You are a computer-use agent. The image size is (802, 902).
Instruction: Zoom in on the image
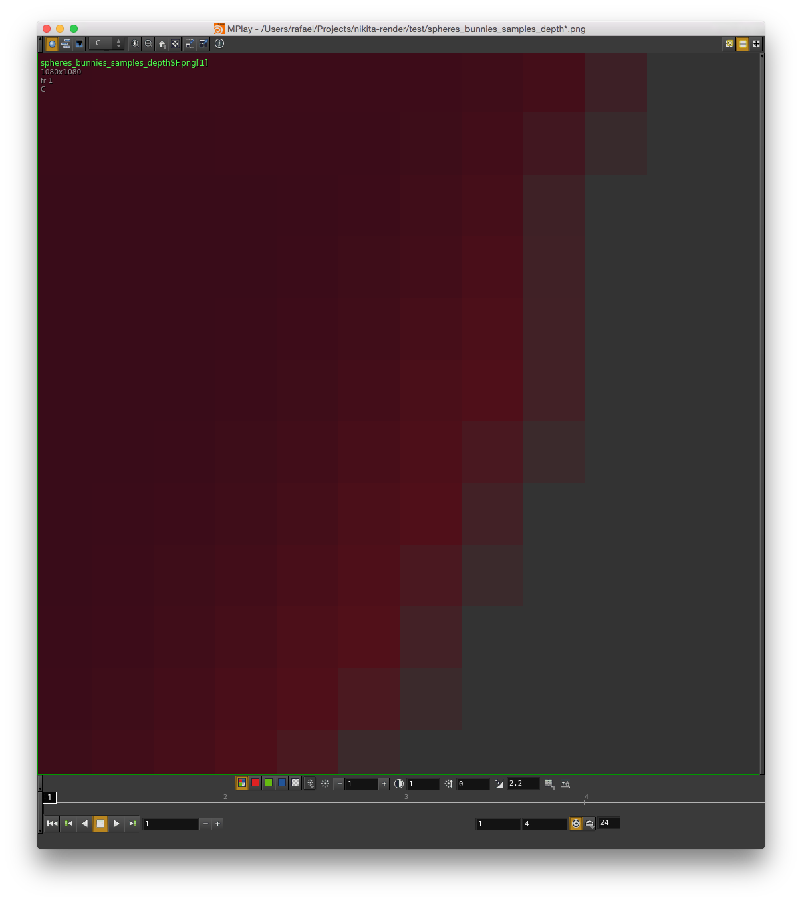135,44
